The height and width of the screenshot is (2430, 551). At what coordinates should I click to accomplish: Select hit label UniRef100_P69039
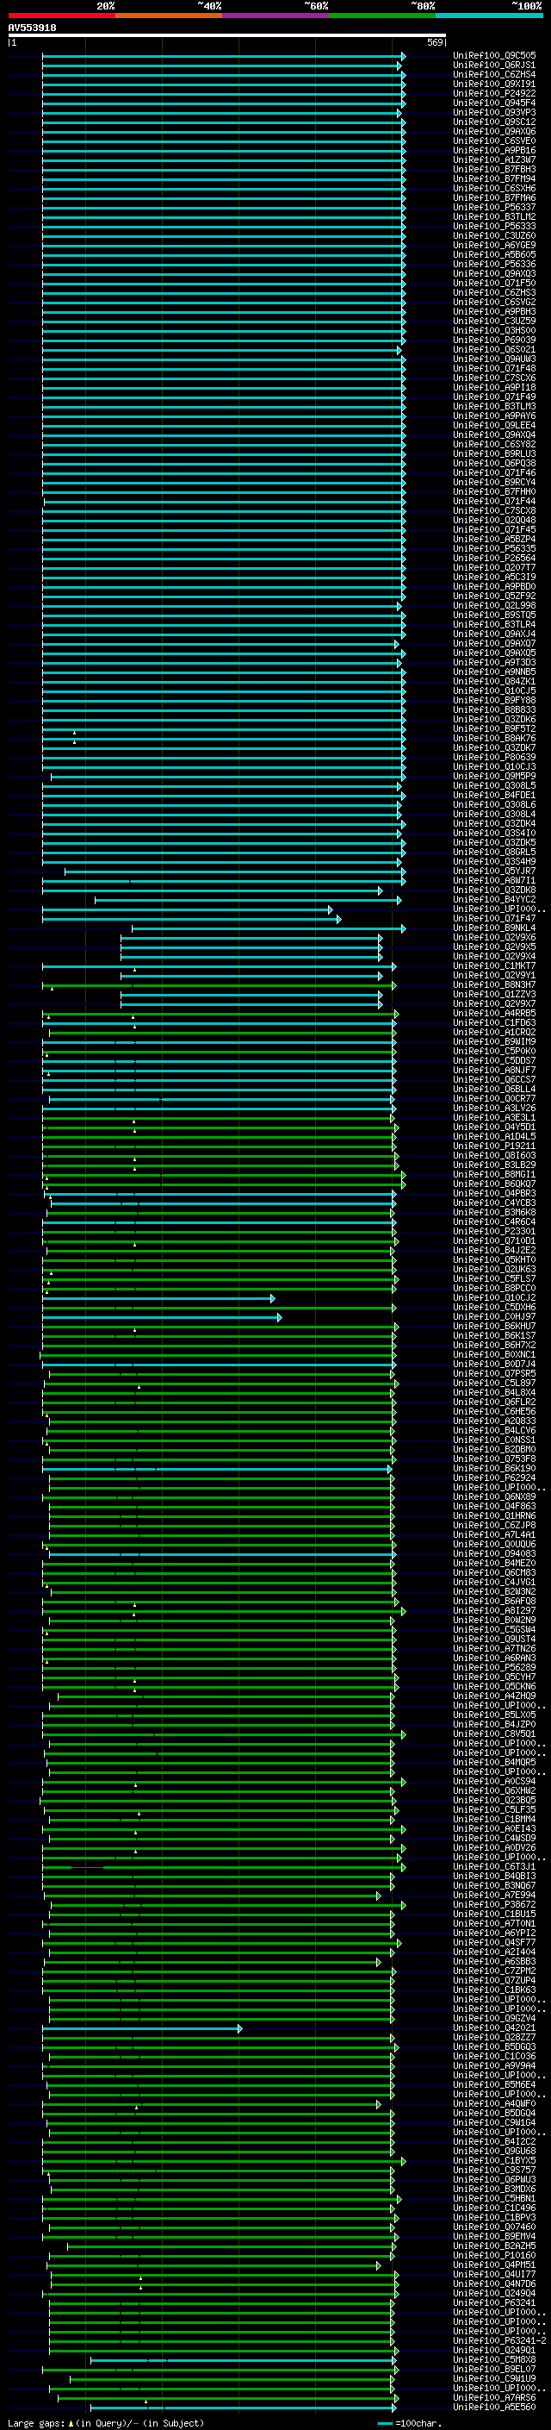pos(494,340)
